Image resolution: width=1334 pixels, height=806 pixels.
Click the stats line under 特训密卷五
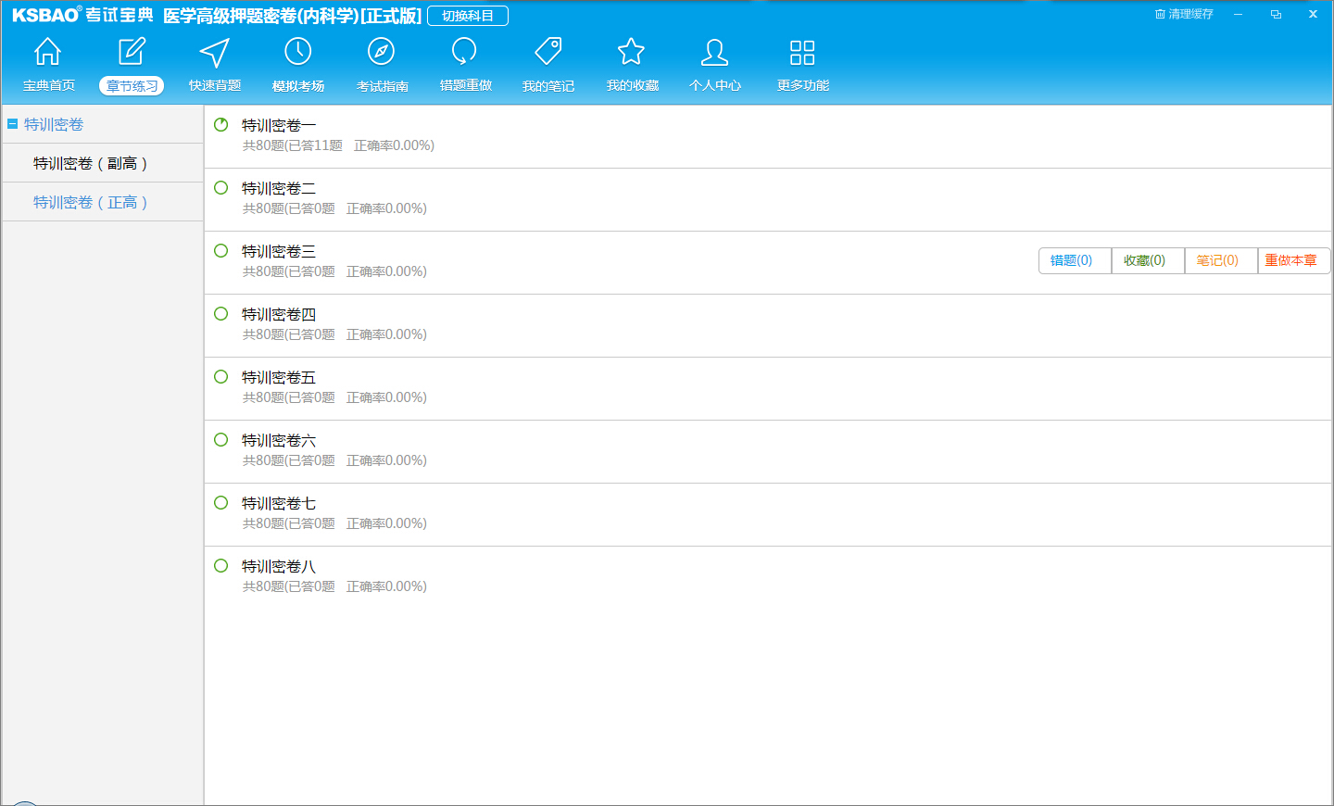pos(334,397)
